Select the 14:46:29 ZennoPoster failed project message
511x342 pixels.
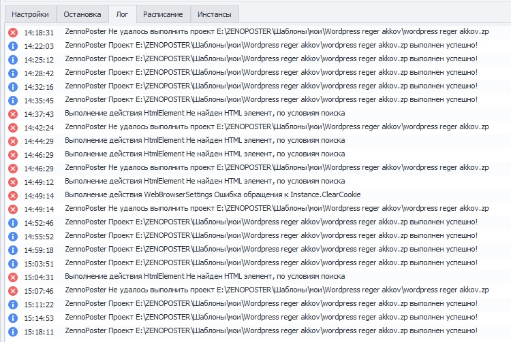(x=277, y=167)
